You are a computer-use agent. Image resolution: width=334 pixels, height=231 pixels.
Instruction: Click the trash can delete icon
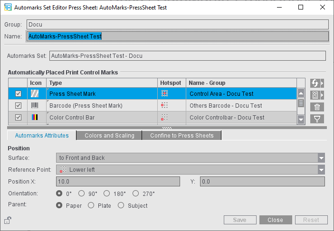coord(317,107)
